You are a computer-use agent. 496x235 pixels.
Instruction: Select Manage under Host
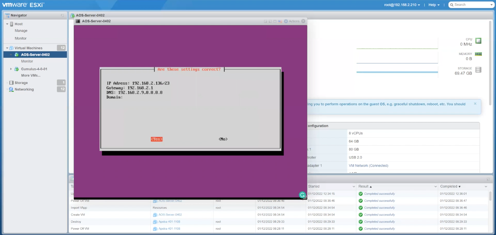click(x=21, y=31)
